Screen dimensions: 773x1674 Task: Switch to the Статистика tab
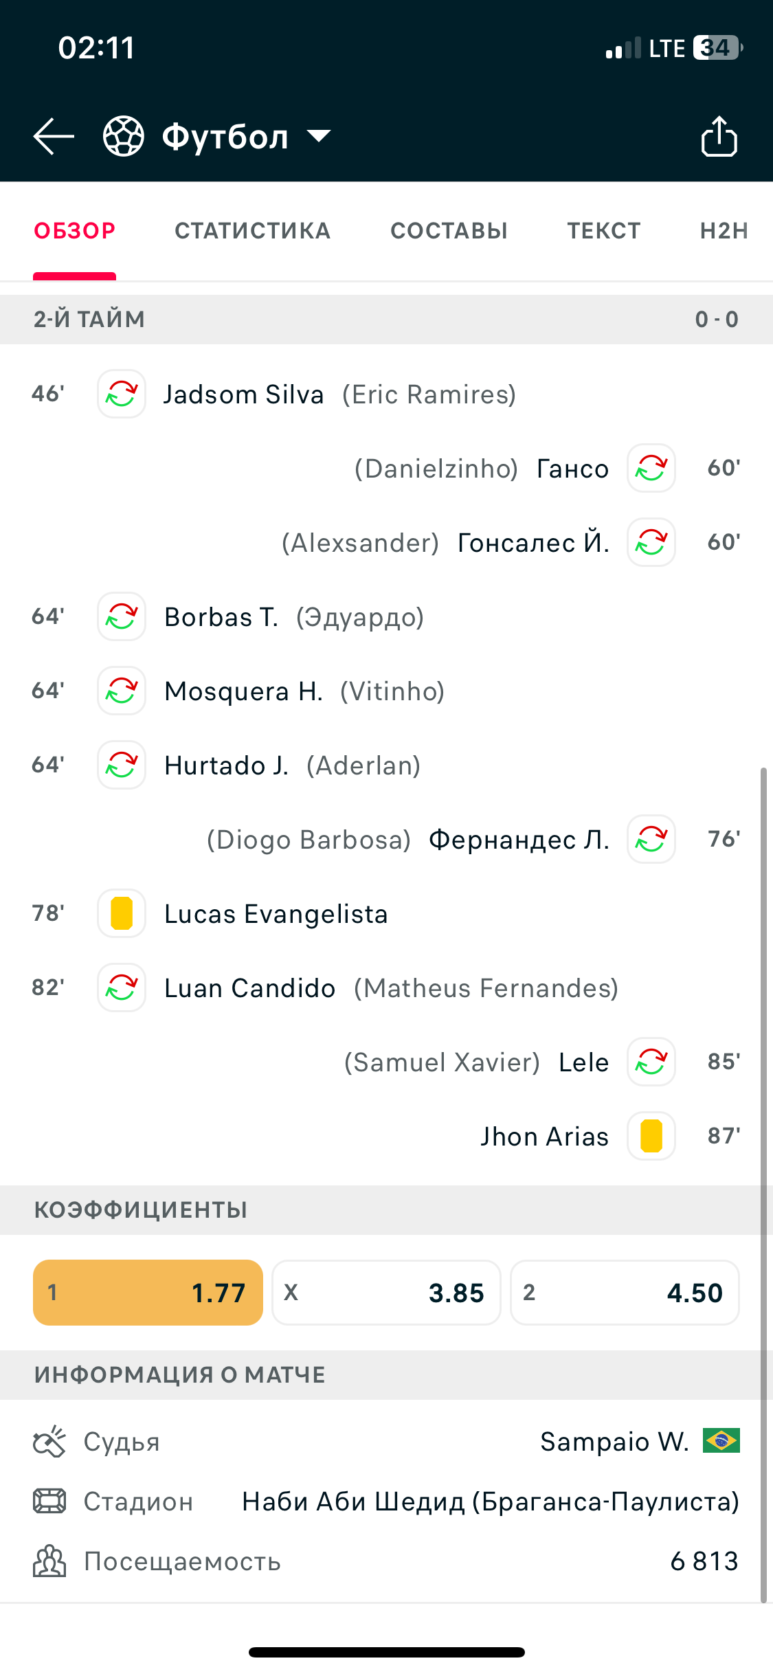tap(253, 231)
